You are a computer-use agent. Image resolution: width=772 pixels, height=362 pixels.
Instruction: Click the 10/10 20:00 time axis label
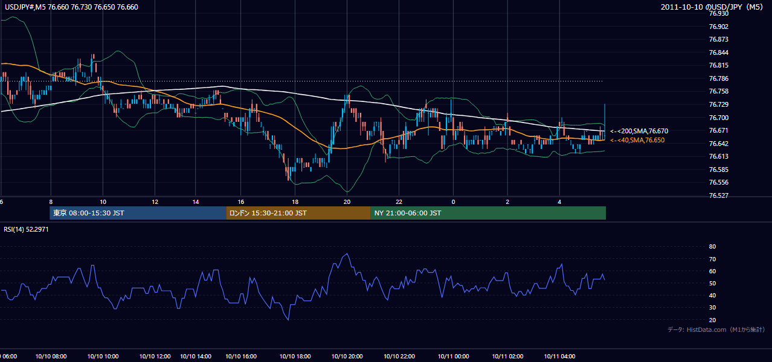coord(347,357)
